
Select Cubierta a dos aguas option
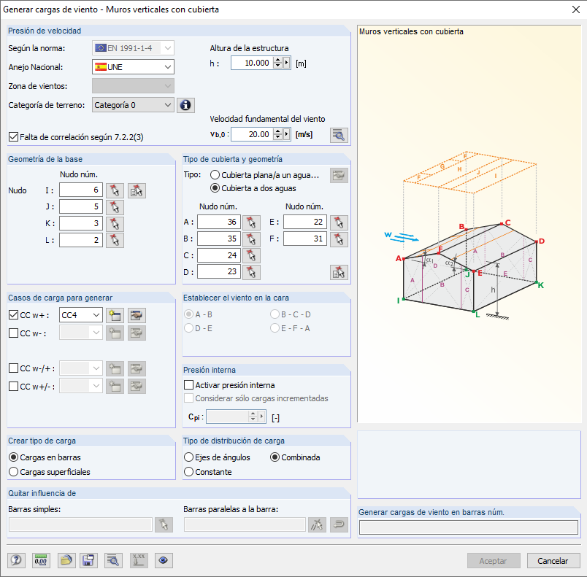coord(215,188)
